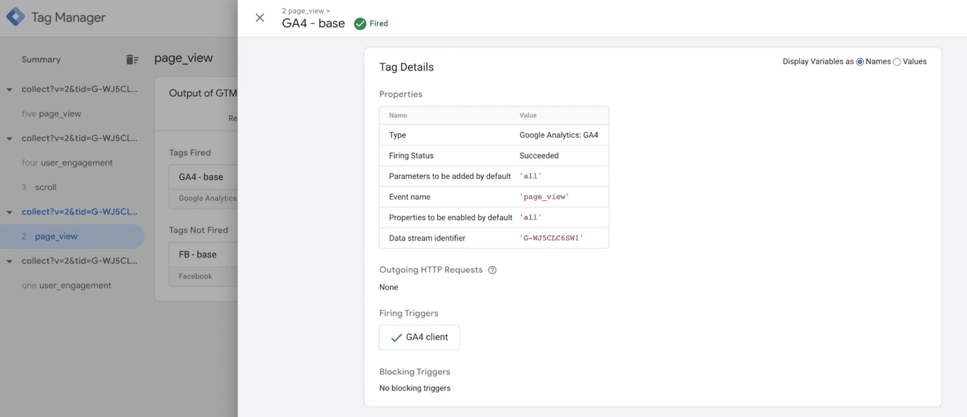Collapse the last collect request group
The height and width of the screenshot is (417, 967).
(9, 261)
